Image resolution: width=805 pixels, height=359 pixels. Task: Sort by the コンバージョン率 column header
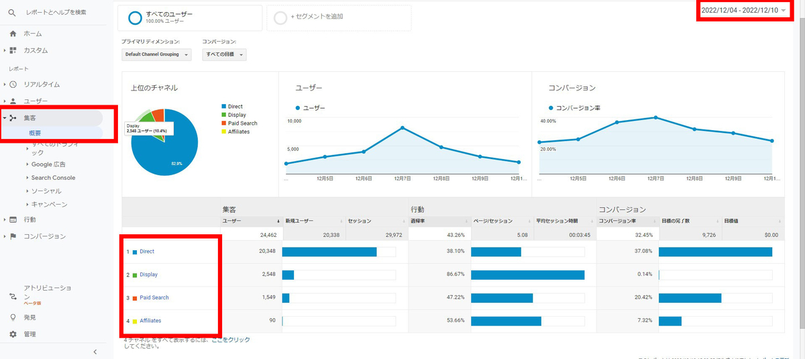click(x=627, y=220)
